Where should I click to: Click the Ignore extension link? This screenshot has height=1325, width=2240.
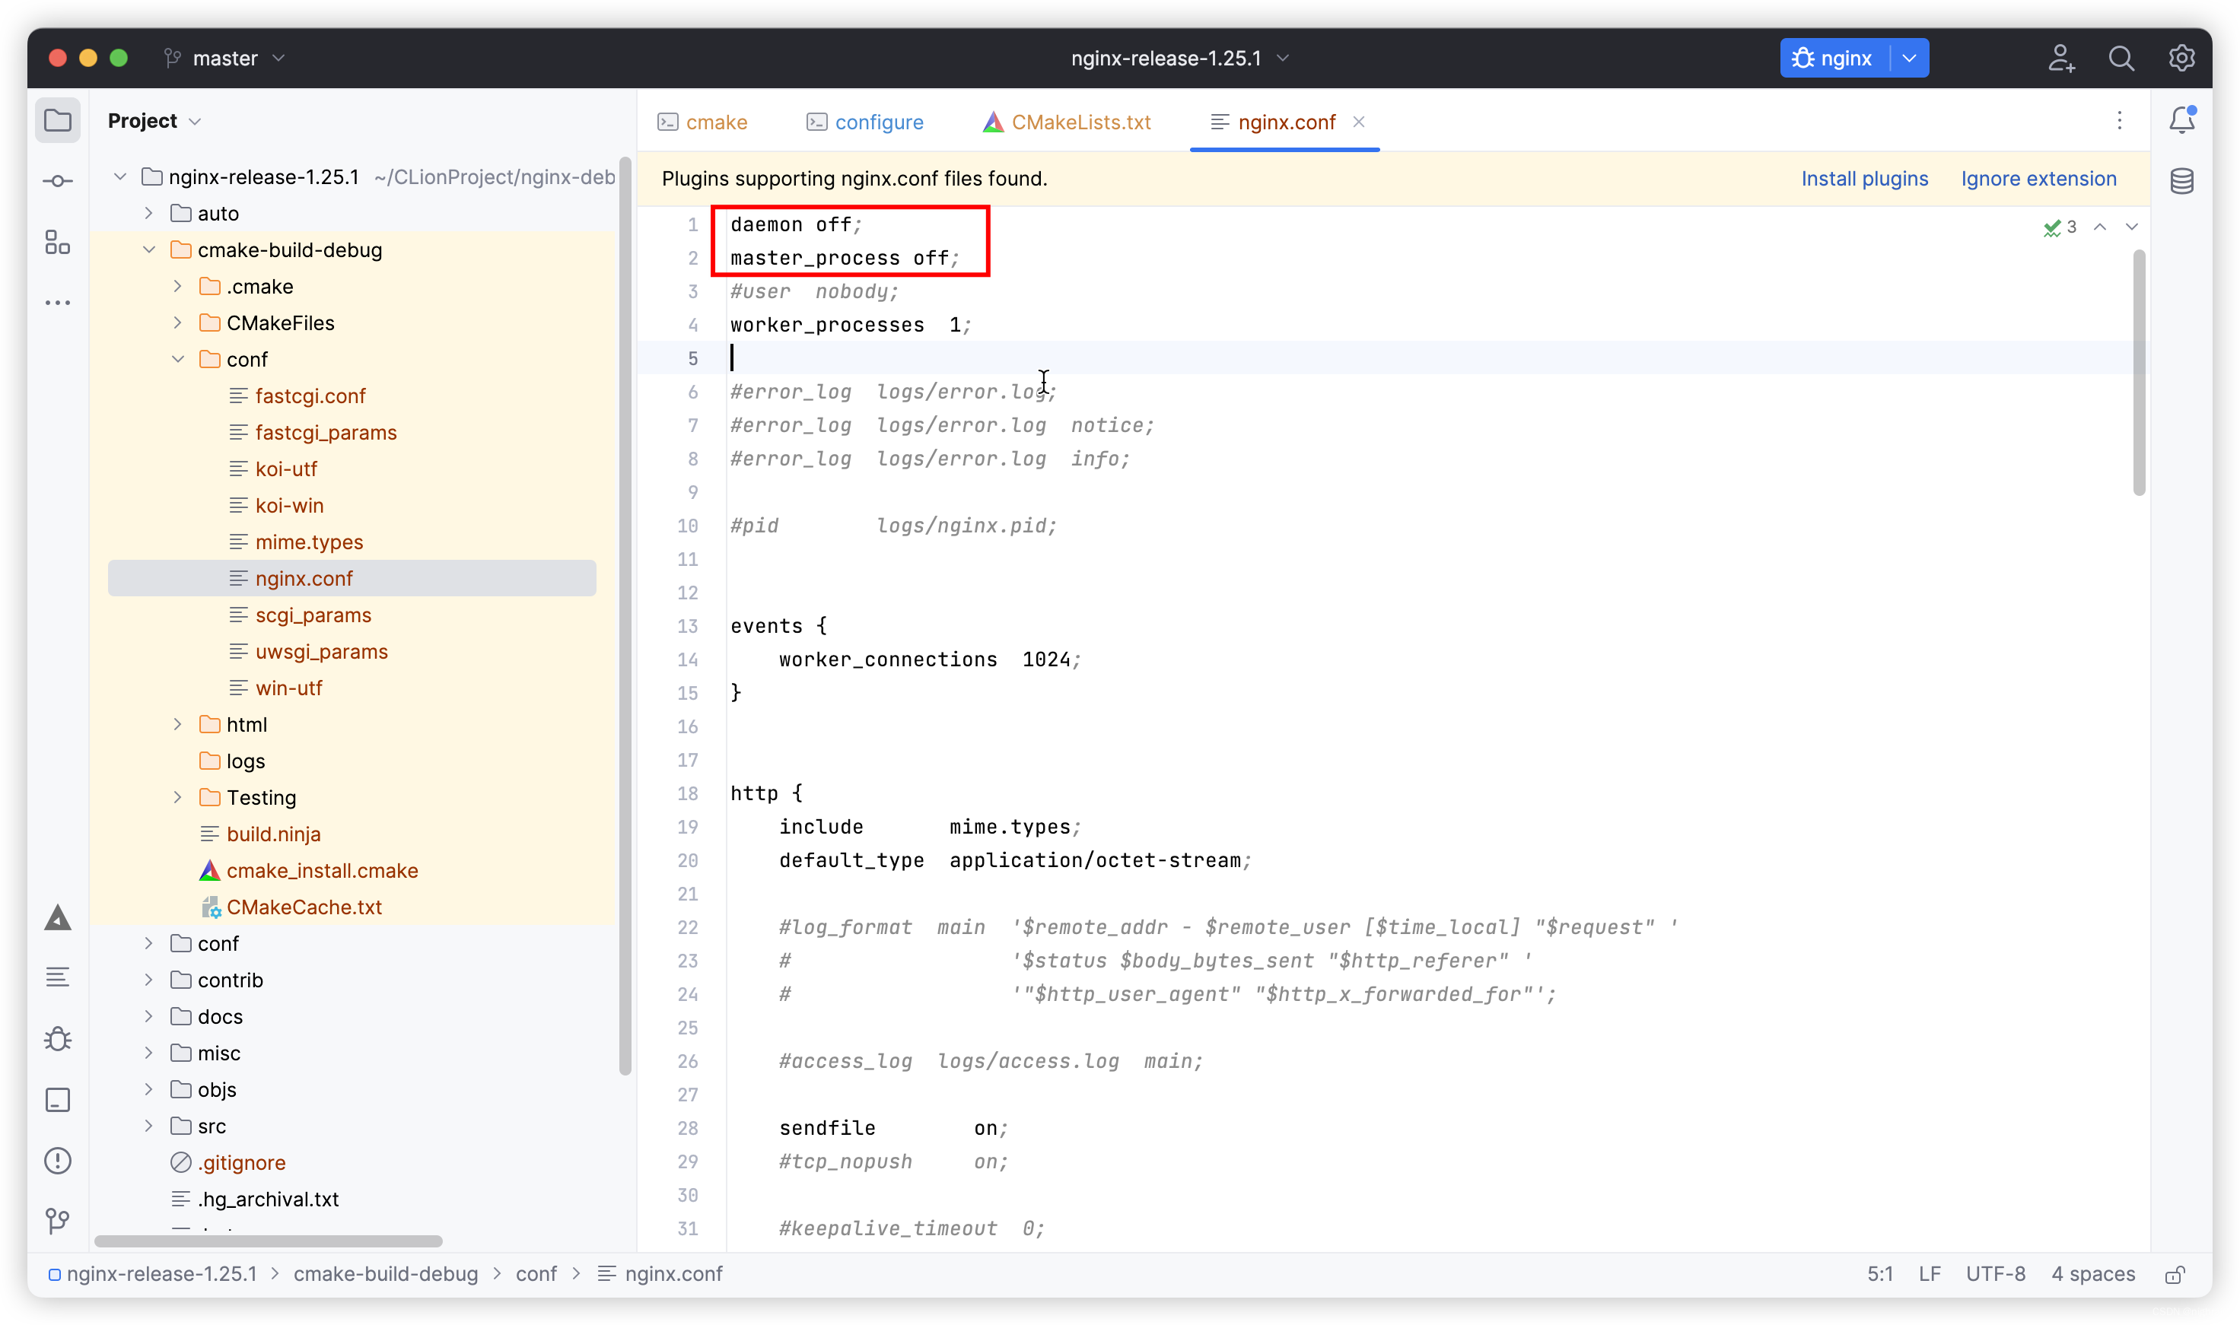[2038, 179]
